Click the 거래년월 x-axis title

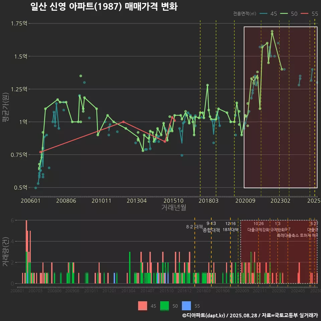174,208
